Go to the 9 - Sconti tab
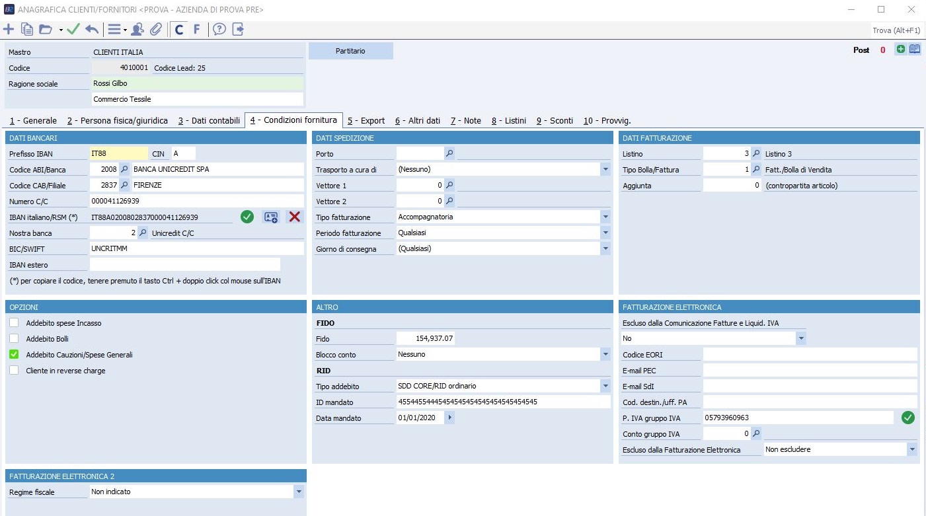926x516 pixels. (x=555, y=121)
